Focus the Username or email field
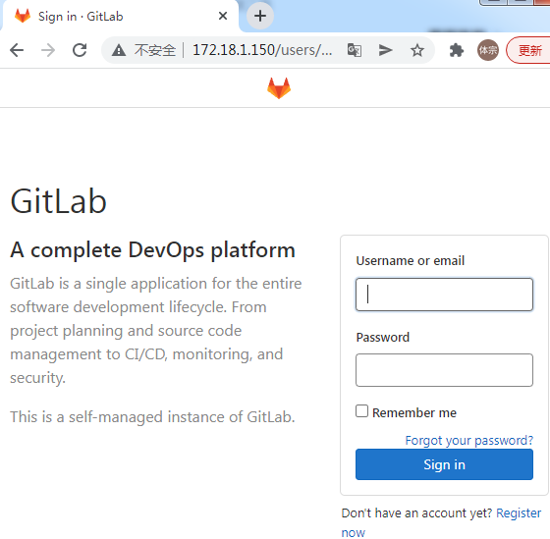Viewport: 550px width, 539px height. click(444, 295)
